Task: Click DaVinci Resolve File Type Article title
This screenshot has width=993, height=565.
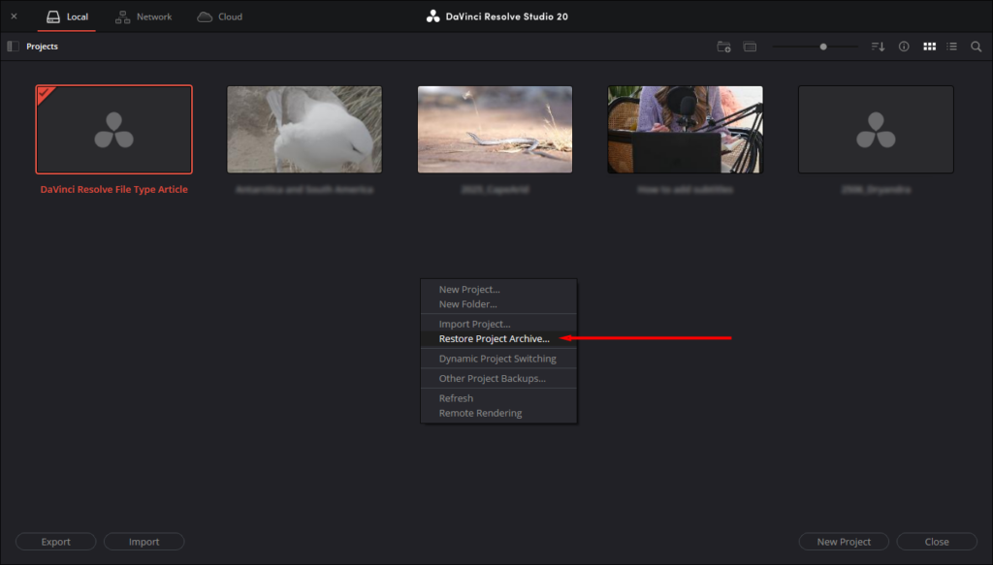Action: click(x=114, y=189)
